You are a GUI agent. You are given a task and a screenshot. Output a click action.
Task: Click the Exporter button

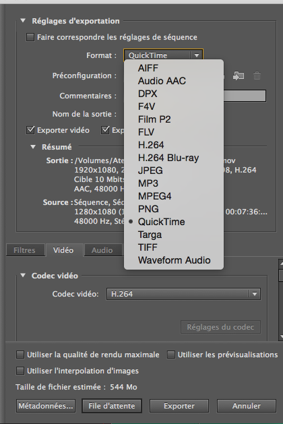pos(179,406)
